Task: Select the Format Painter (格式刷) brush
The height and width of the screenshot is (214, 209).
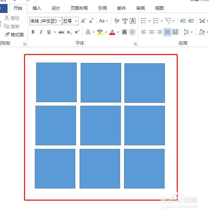Action: pos(7,35)
